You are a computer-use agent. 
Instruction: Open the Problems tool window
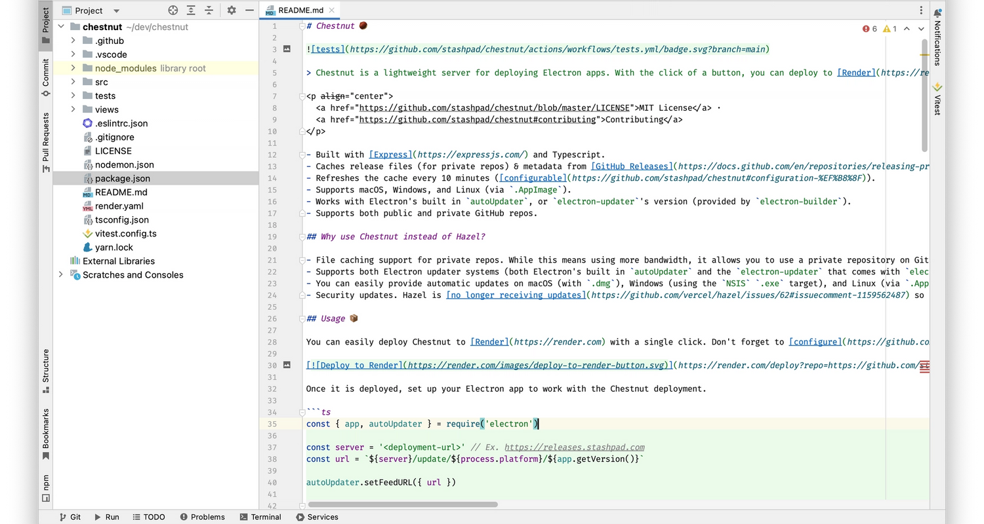202,517
